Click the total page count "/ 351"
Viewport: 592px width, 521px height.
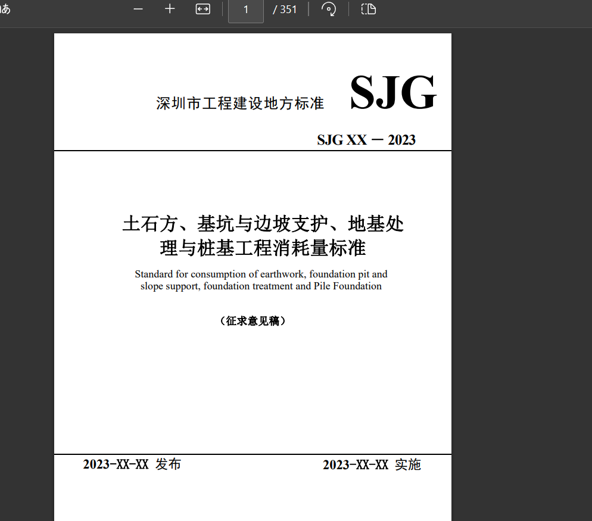pyautogui.click(x=285, y=10)
